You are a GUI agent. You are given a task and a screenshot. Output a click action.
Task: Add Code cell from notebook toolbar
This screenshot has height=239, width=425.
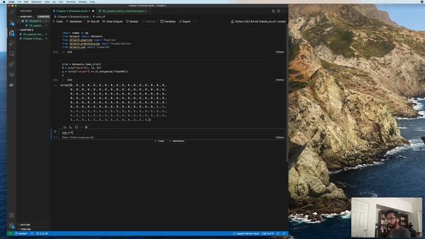pos(58,21)
